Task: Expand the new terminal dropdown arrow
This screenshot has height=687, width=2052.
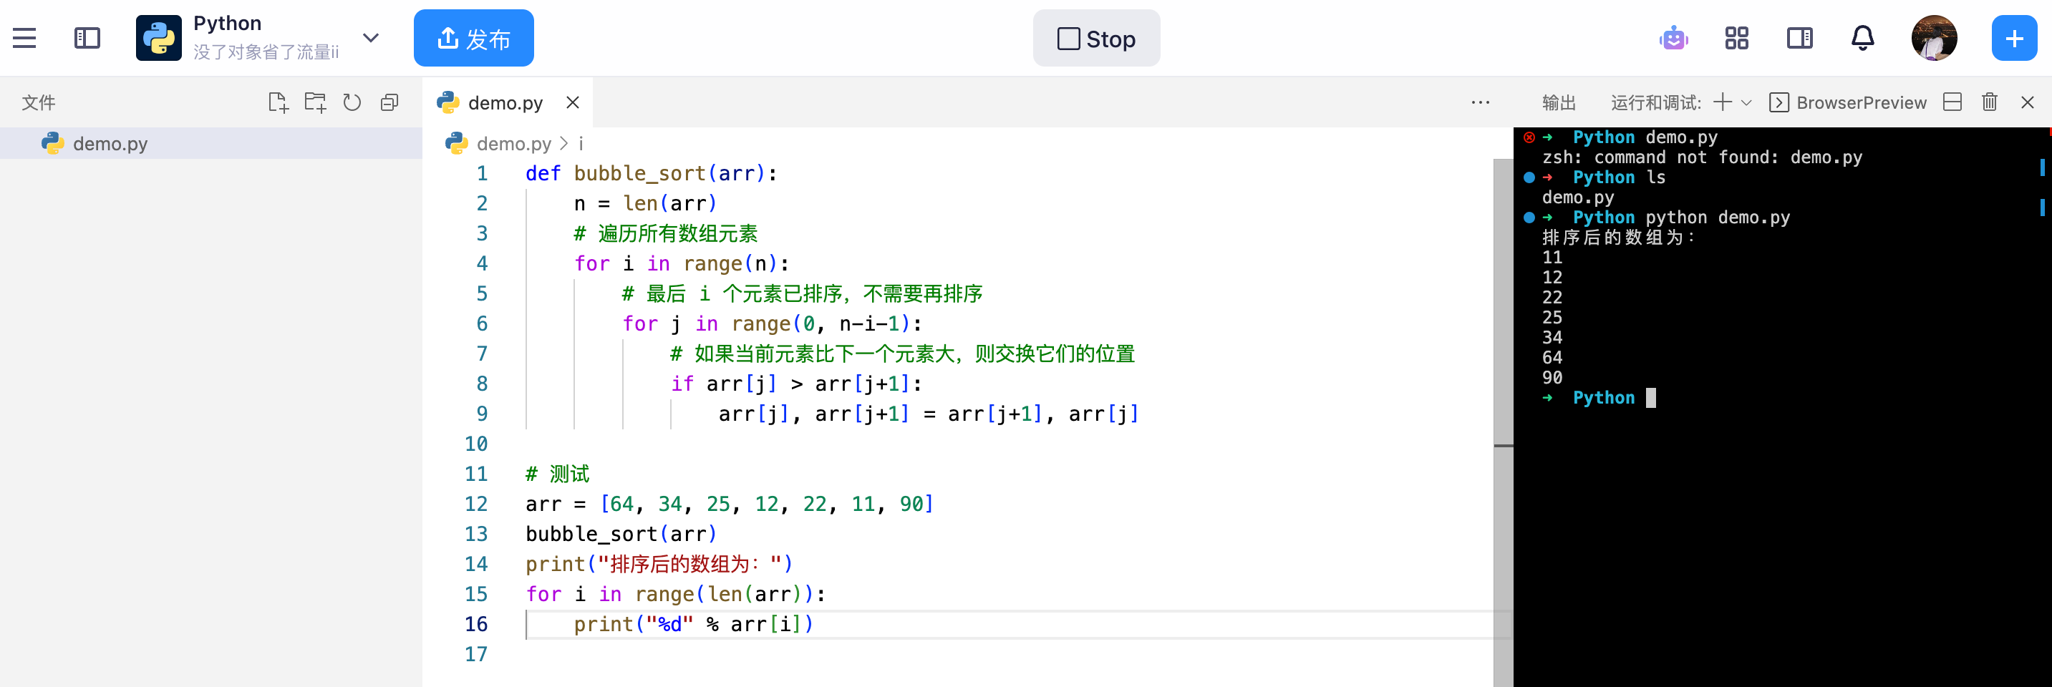Action: 1747,102
